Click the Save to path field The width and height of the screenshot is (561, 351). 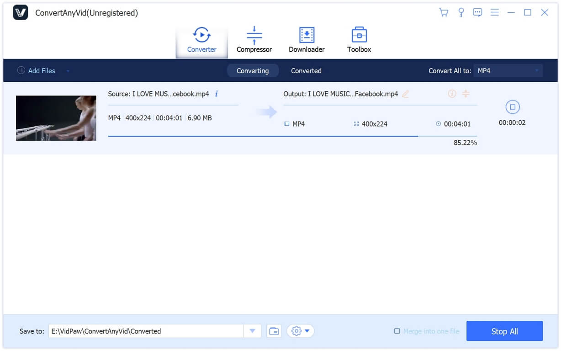(x=146, y=331)
